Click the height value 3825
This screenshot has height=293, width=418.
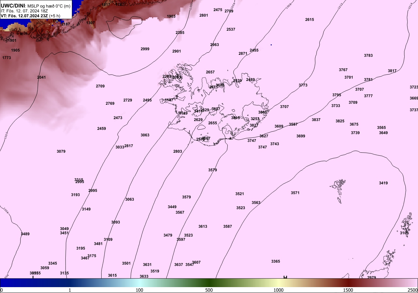[x=340, y=121]
